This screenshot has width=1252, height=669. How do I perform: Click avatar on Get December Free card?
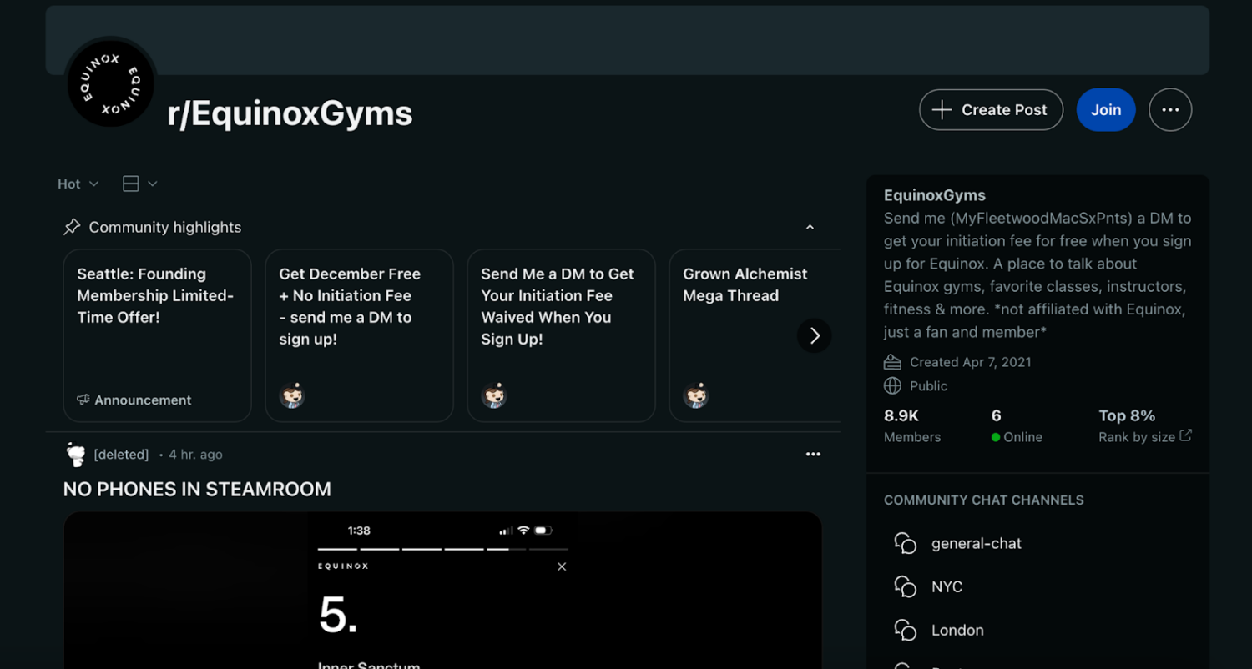[292, 395]
